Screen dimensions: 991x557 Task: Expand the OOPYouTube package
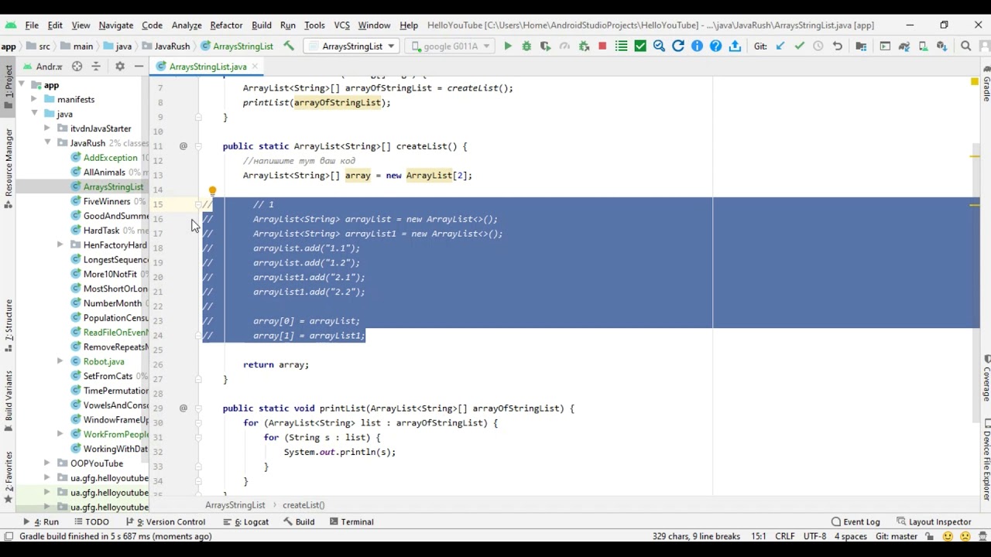47,463
